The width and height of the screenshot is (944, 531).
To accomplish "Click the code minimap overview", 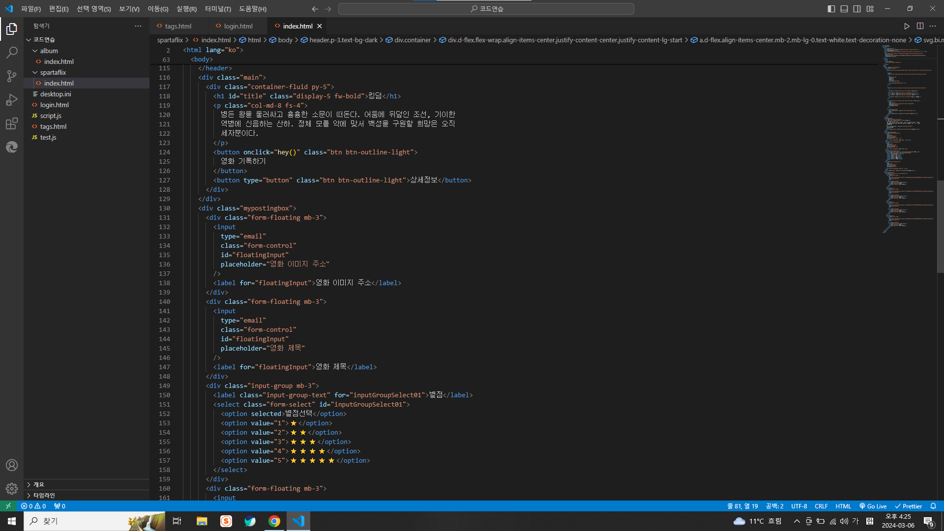I will [908, 139].
